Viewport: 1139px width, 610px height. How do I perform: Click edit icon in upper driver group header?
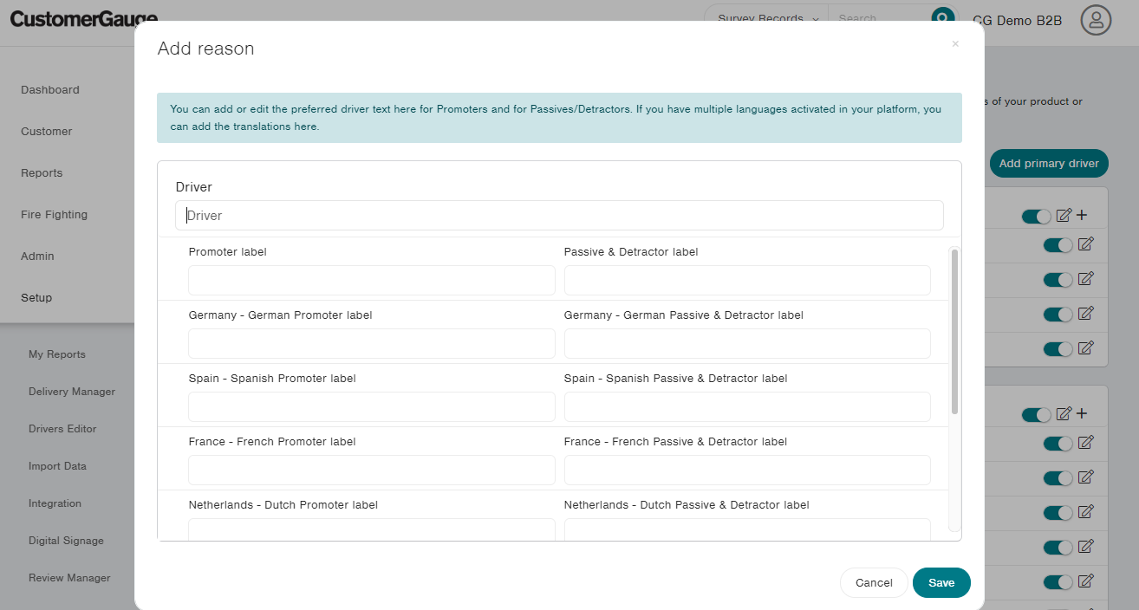tap(1064, 216)
